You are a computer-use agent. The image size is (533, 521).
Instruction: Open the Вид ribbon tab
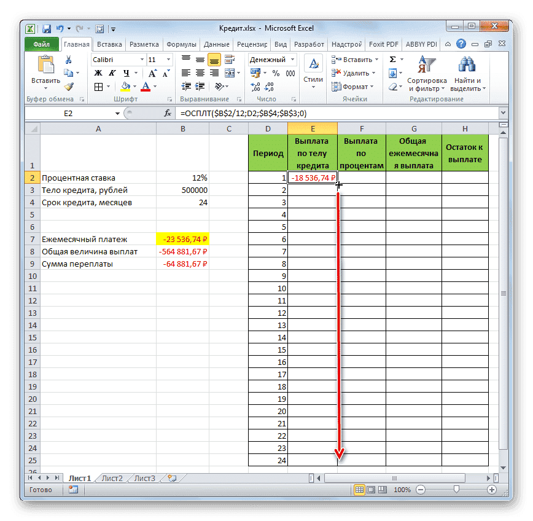click(x=280, y=44)
